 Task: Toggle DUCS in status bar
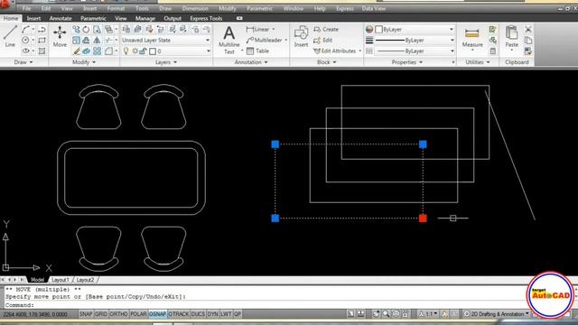(198, 314)
